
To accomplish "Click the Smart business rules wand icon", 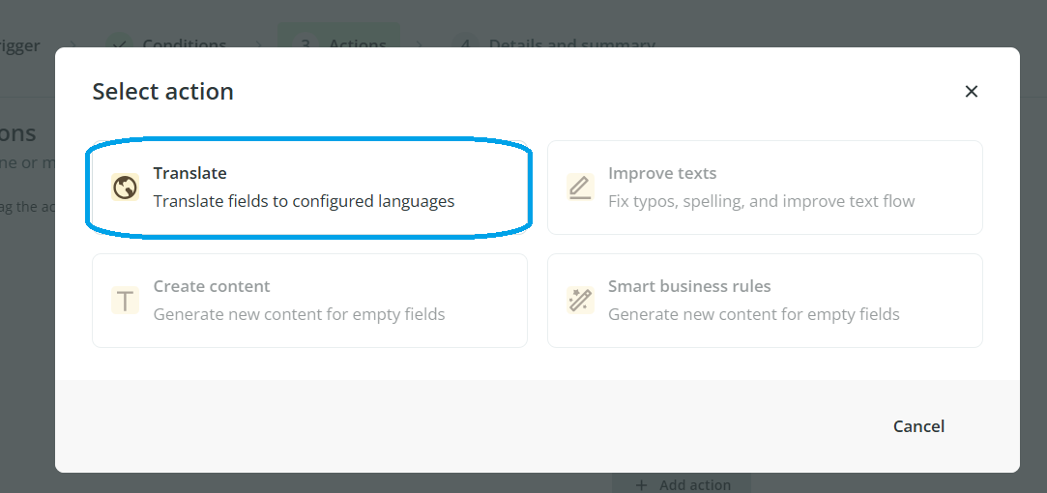I will pyautogui.click(x=580, y=301).
